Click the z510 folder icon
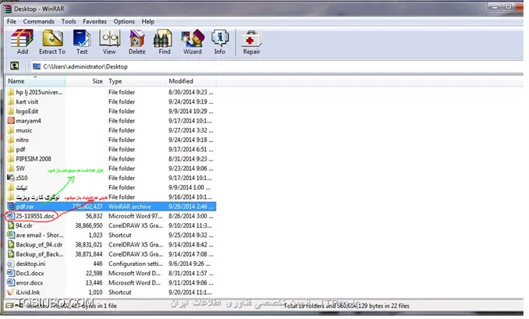Viewport: 529px width, 319px height. coord(11,178)
